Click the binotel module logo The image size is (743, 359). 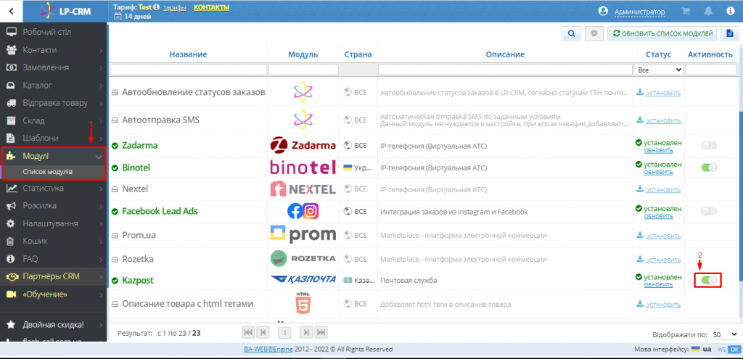[x=303, y=168]
